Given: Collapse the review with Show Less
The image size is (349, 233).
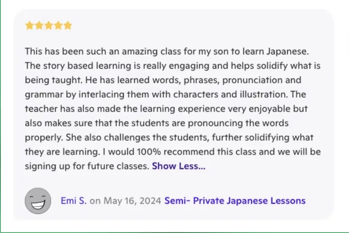Looking at the screenshot, I should (x=178, y=166).
